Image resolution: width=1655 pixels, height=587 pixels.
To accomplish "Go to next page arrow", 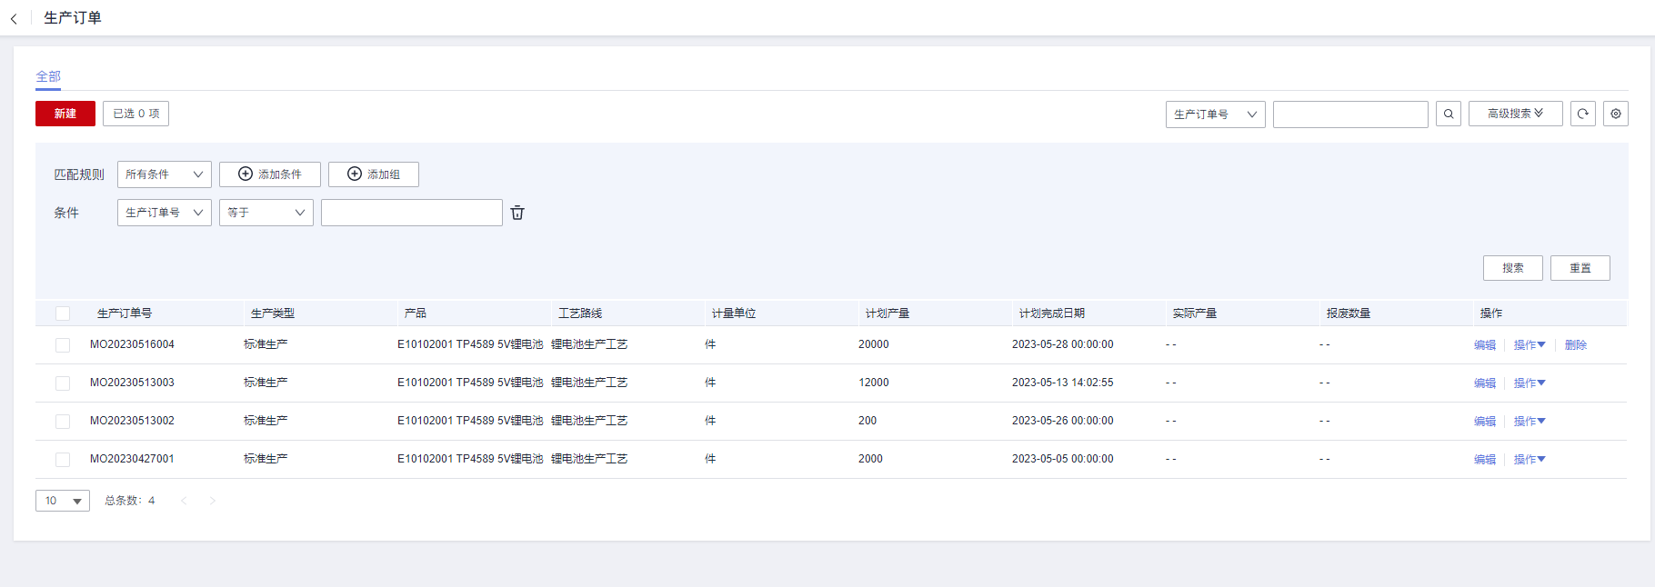I will [213, 501].
